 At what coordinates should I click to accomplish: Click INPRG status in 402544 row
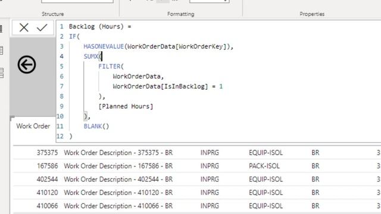tap(210, 180)
